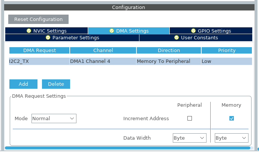Click the green check icon on User Constants
This screenshot has height=152, width=259.
(177, 38)
